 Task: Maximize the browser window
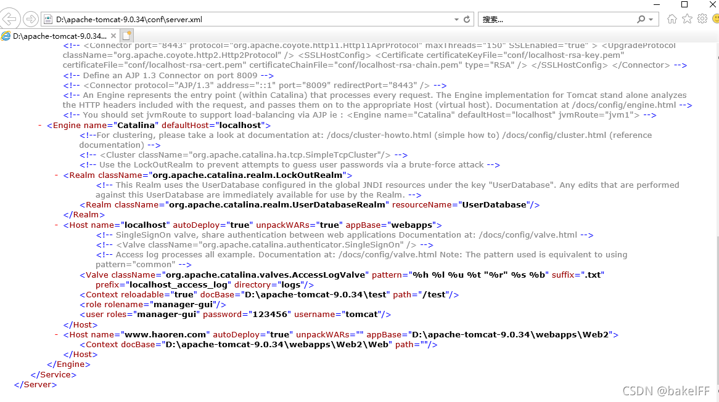click(x=684, y=4)
